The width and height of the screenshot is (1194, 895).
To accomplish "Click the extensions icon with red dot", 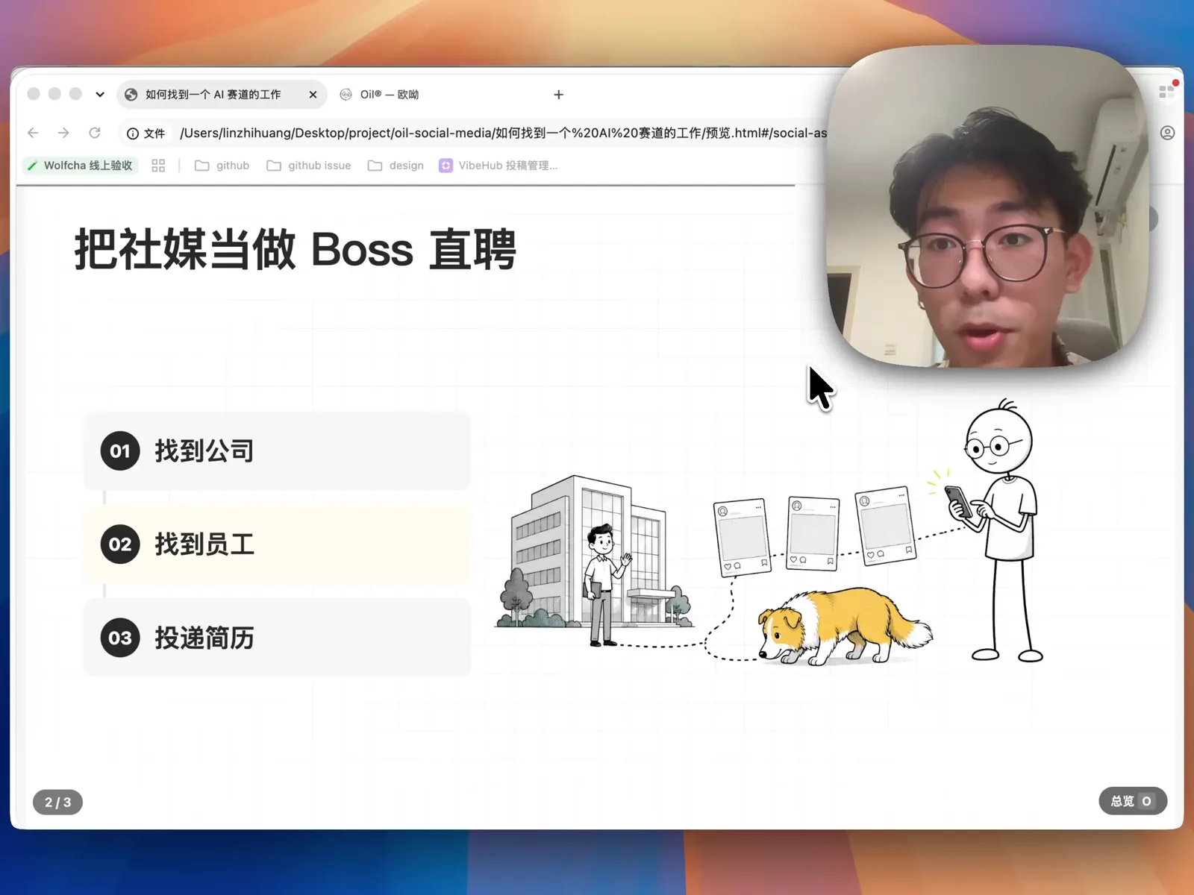I will coord(1166,92).
